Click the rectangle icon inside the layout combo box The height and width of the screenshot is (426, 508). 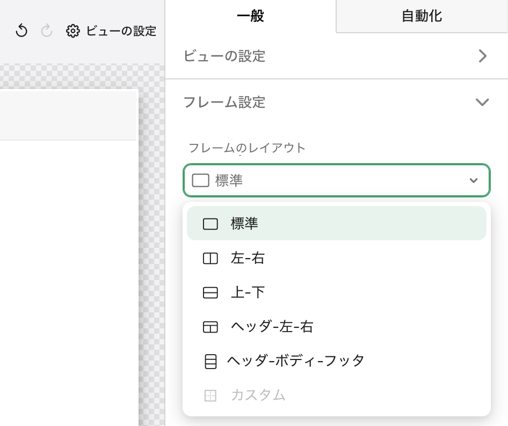coord(200,181)
